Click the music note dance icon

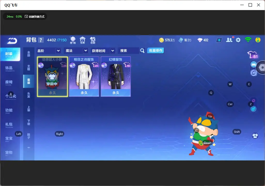pos(254,73)
